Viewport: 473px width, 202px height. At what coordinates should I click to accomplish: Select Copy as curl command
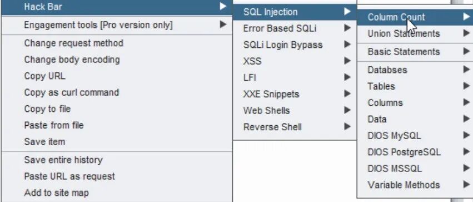116,92
